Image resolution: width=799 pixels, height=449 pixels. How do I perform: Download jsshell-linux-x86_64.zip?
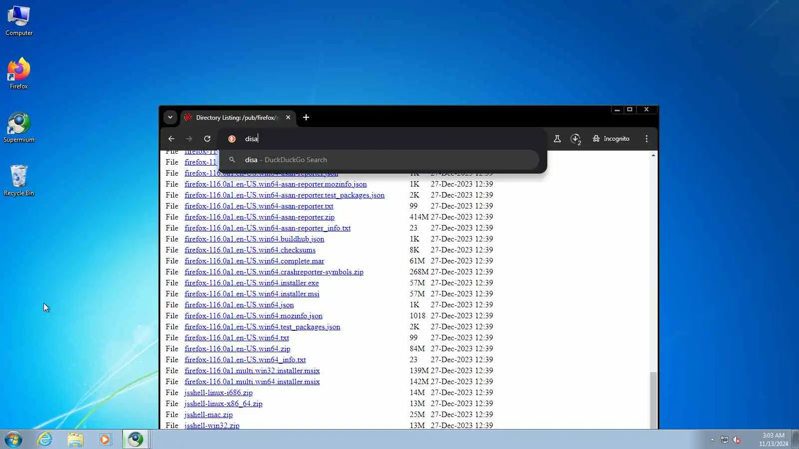tap(223, 404)
